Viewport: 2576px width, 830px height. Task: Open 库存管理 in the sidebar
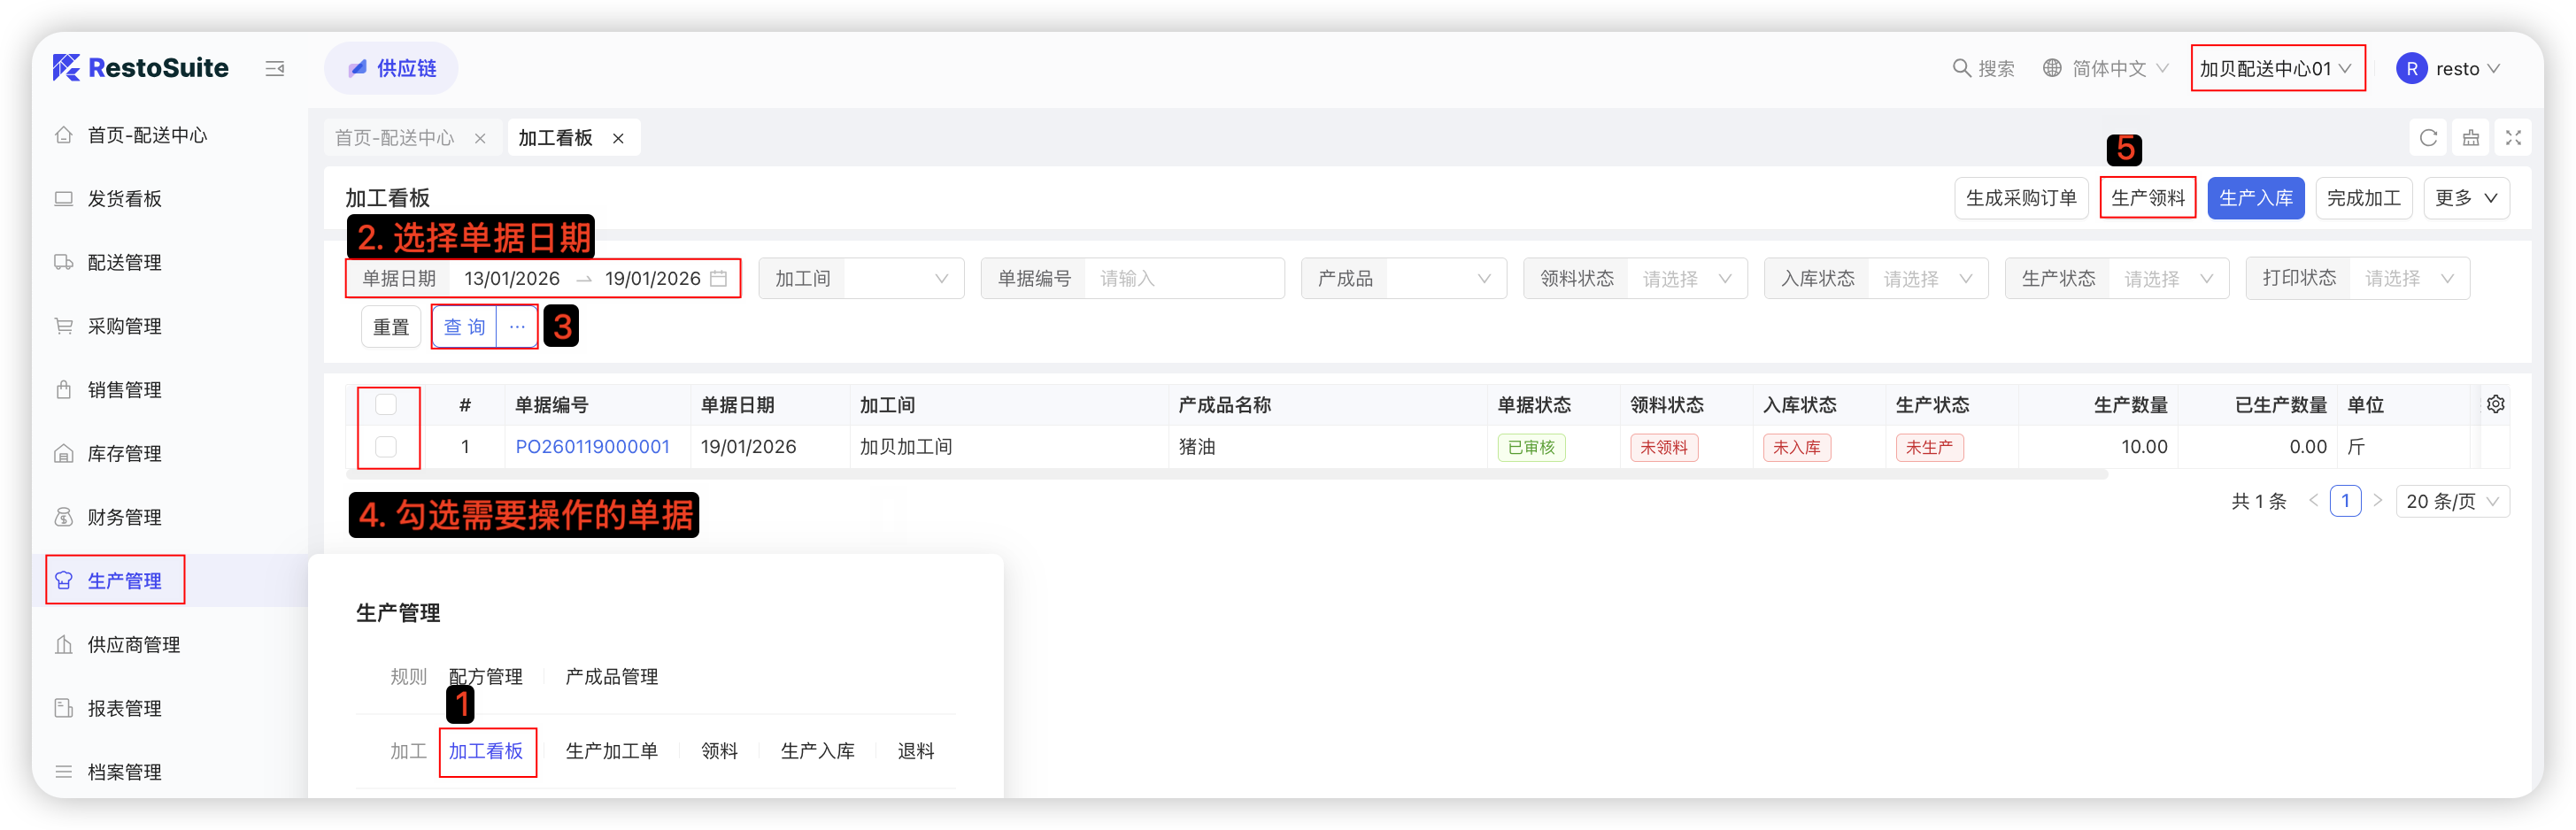(x=124, y=454)
